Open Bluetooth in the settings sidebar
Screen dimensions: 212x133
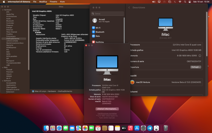(x=100, y=32)
